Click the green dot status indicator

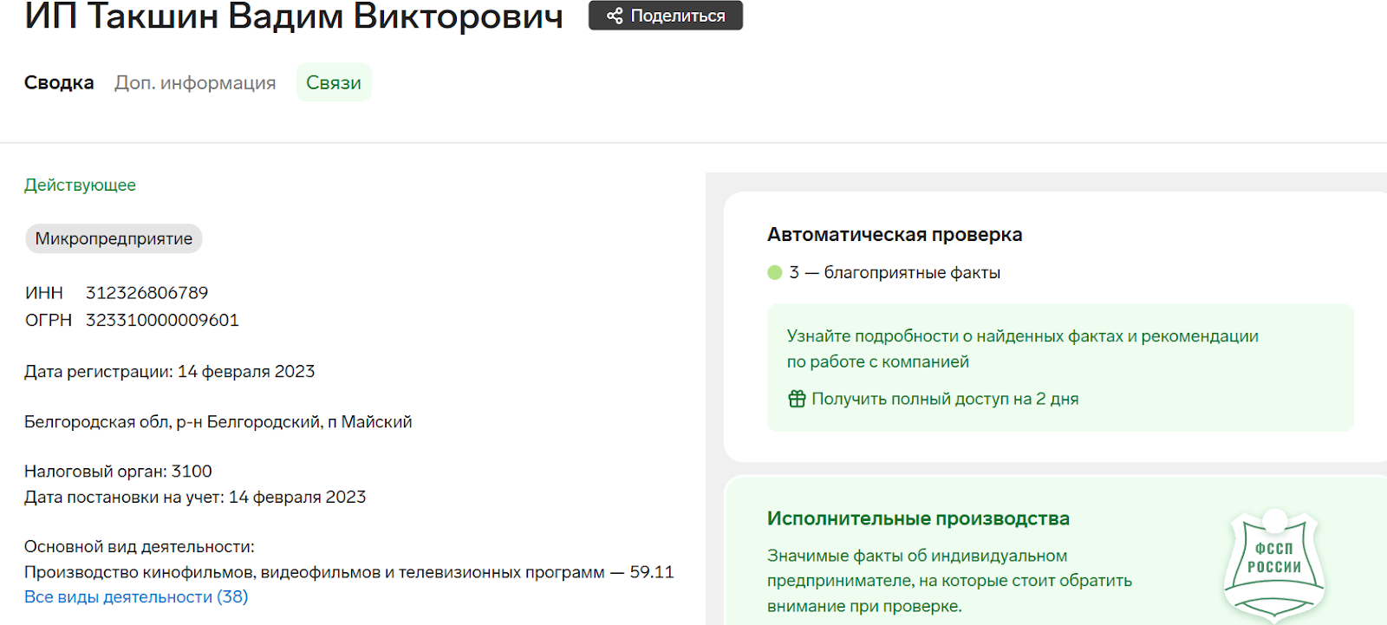tap(775, 273)
